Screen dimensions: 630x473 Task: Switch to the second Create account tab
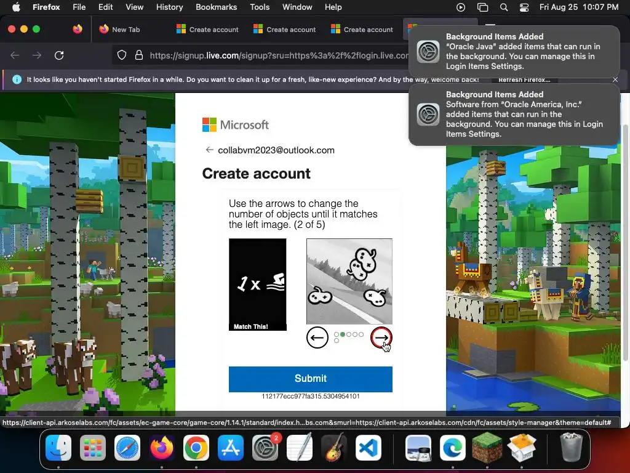(x=285, y=30)
